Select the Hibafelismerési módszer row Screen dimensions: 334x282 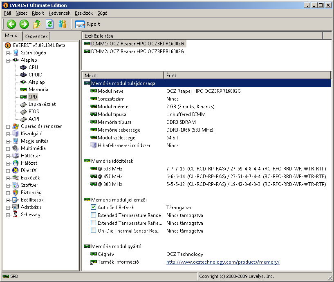pos(207,145)
